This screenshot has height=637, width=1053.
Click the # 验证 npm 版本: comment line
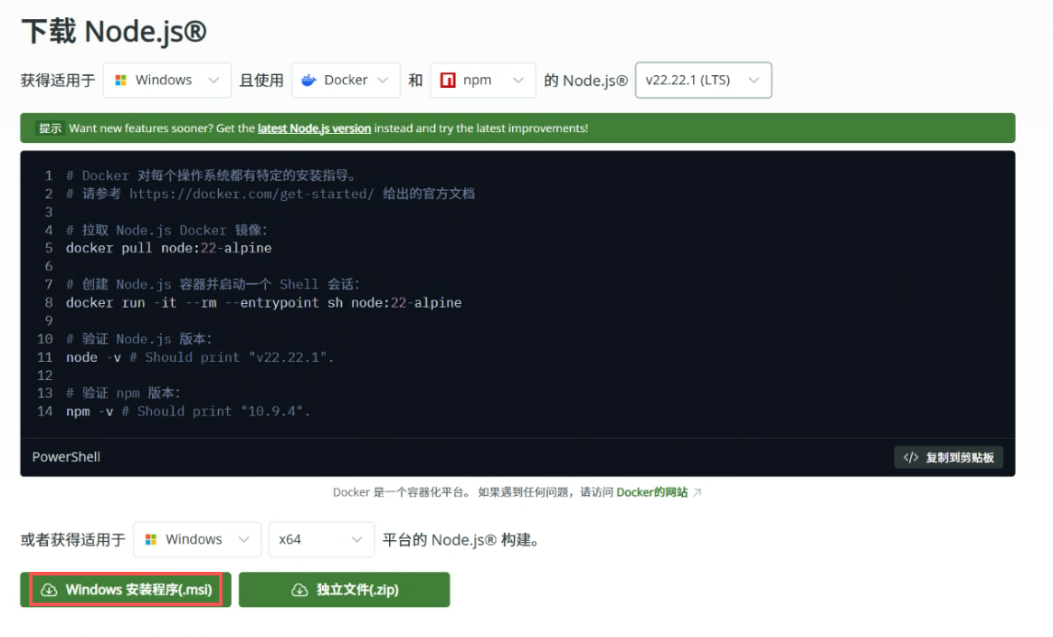[123, 393]
